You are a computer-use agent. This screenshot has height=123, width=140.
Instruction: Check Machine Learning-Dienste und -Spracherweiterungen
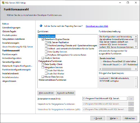(x=46, y=45)
